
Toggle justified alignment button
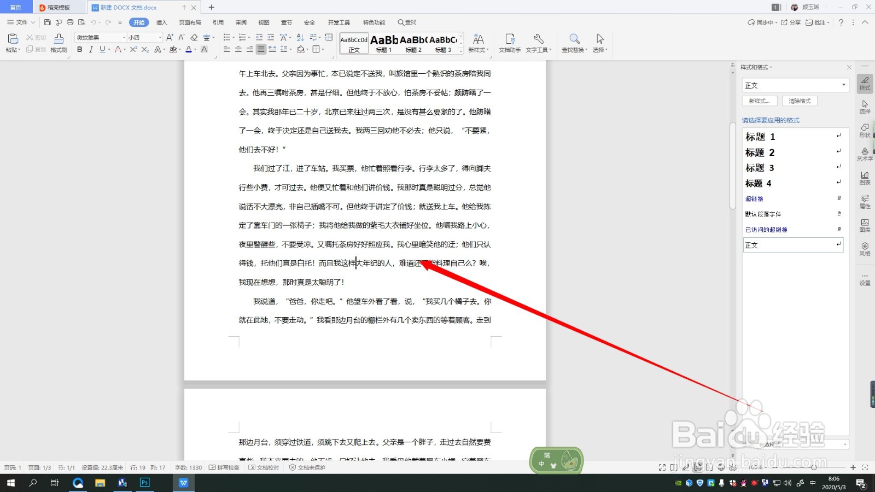tap(261, 49)
